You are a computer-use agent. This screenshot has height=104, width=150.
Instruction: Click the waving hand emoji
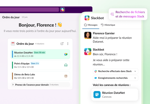click(60, 25)
